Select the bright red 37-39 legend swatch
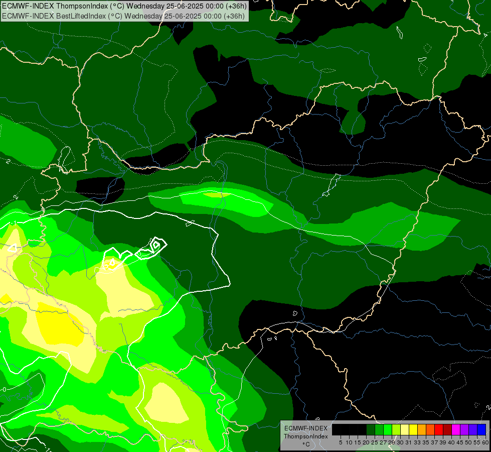The width and height of the screenshot is (491, 452). pyautogui.click(x=438, y=429)
